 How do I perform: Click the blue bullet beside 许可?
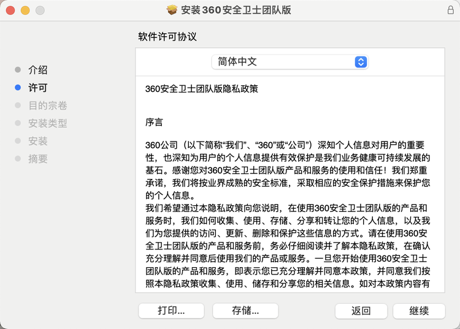[18, 87]
